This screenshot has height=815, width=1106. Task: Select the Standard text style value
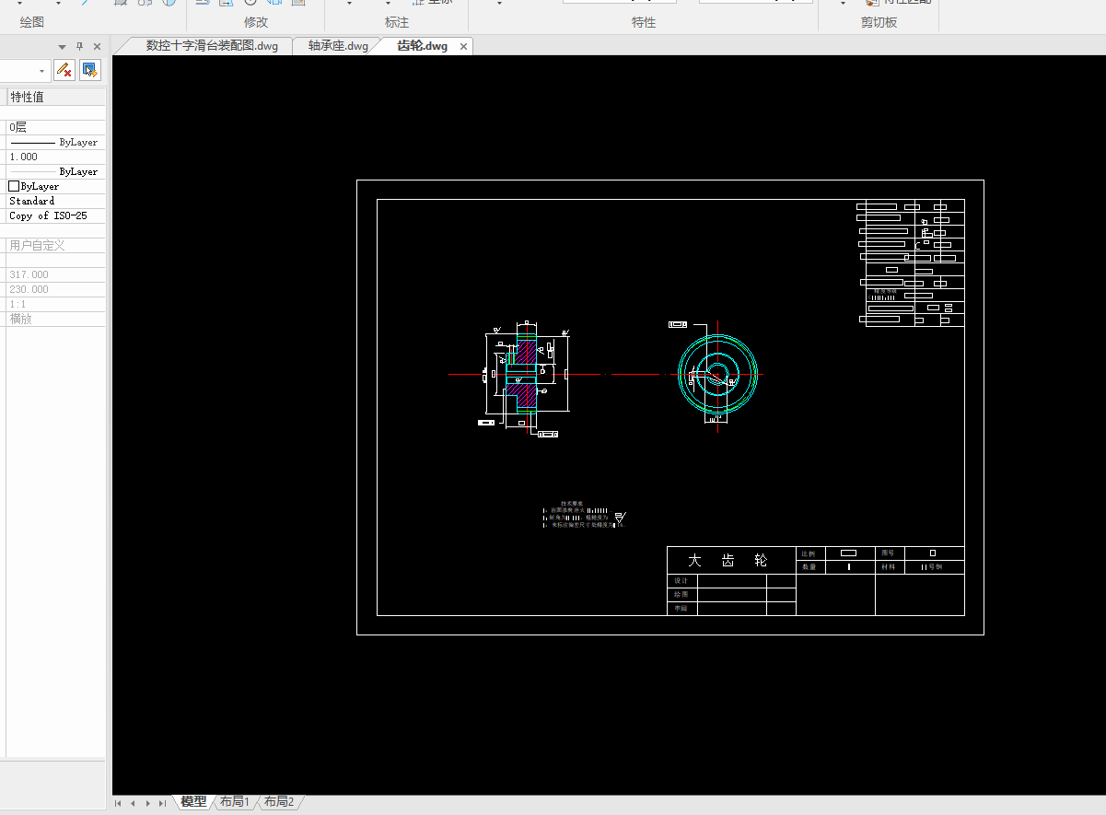pos(55,202)
